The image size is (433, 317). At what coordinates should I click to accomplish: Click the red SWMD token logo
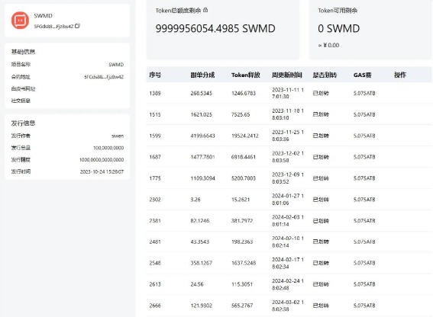point(20,20)
